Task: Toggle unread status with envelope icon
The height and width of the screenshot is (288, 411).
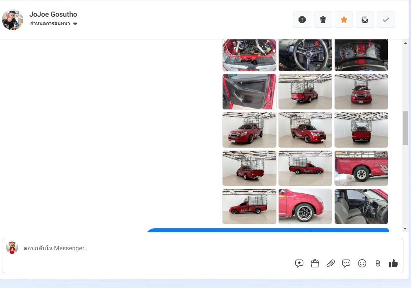Action: 365,20
